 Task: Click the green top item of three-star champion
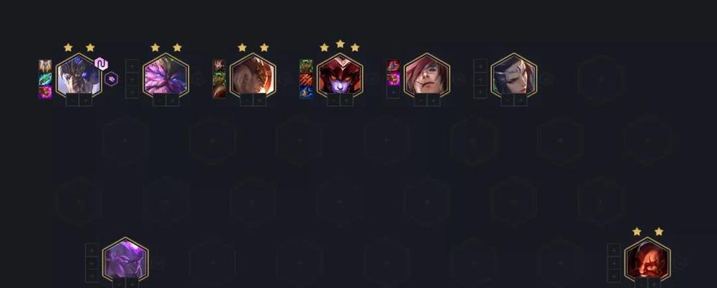(x=307, y=66)
